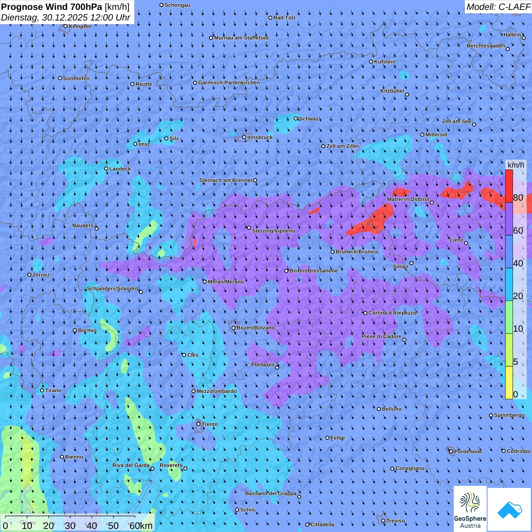Click the Murnau am Staffelsee label
This screenshot has width=532, height=532.
click(x=241, y=38)
